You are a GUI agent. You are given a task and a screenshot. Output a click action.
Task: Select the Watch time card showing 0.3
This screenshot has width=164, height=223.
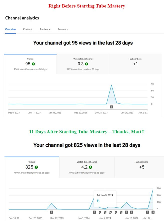pyautogui.click(x=83, y=64)
